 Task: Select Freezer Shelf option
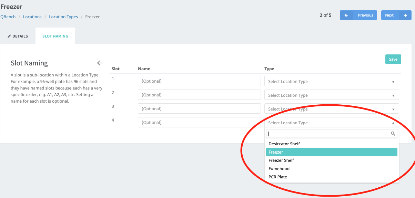click(332, 160)
